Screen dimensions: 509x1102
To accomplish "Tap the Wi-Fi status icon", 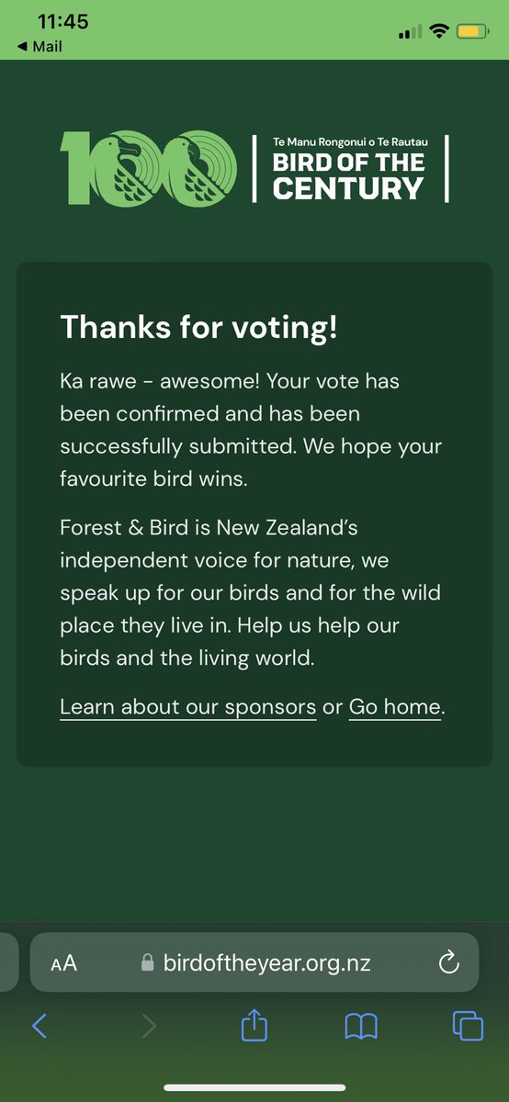I will (x=438, y=32).
